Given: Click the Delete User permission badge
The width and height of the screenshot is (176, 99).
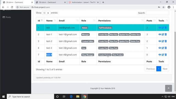Looking at the screenshot, I should click(135, 34).
